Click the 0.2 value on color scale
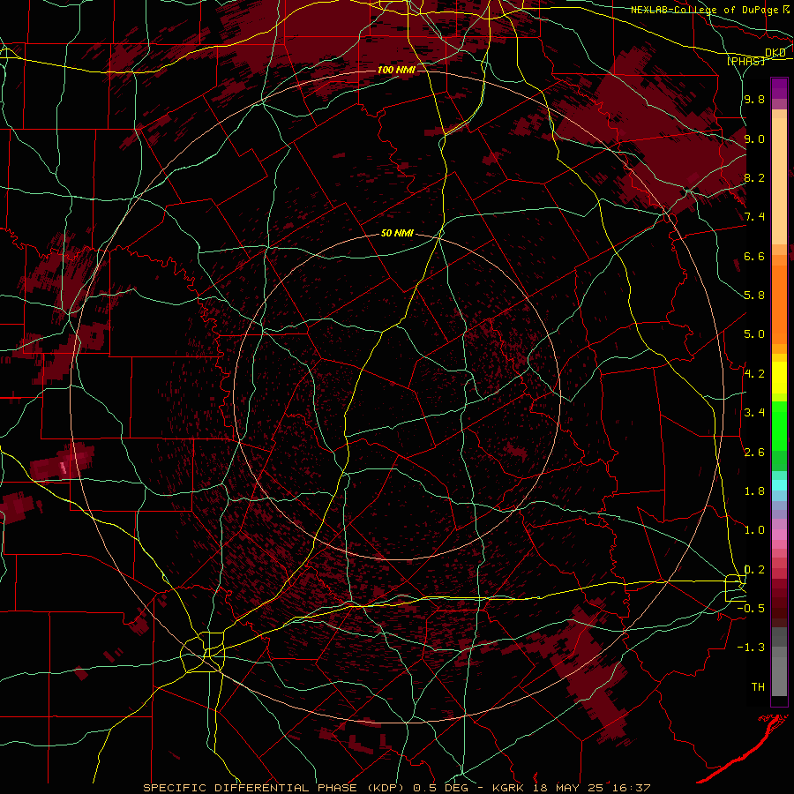794x794 pixels. [754, 570]
